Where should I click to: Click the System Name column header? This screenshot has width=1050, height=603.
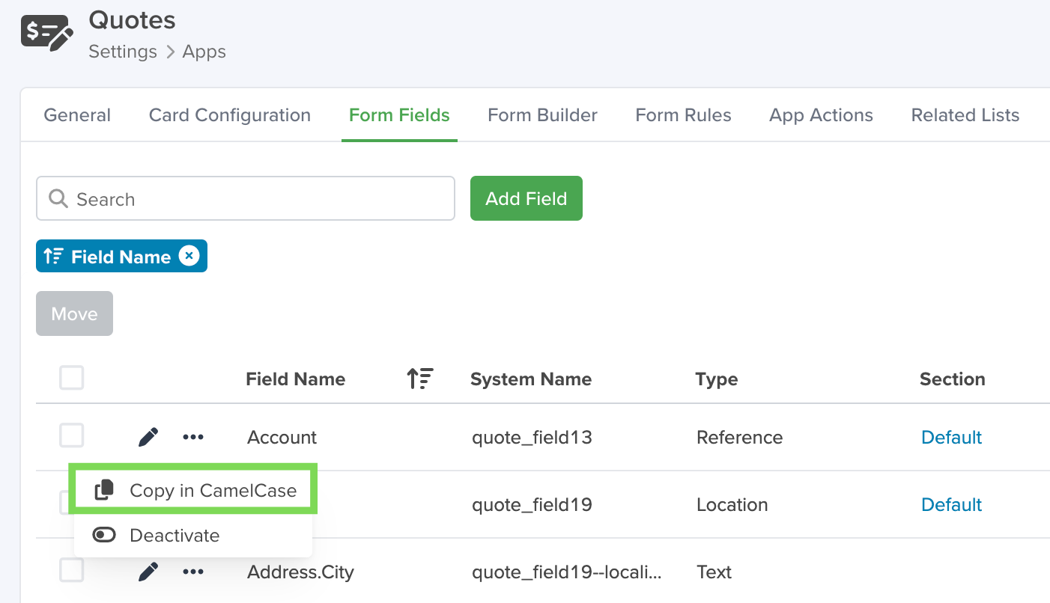[x=531, y=379]
